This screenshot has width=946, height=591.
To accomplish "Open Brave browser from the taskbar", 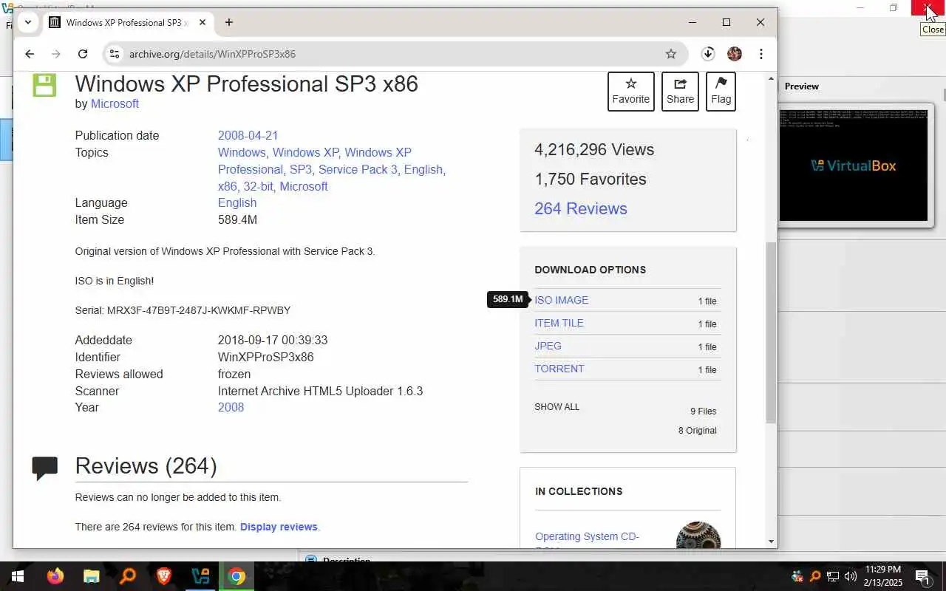I will 163,576.
